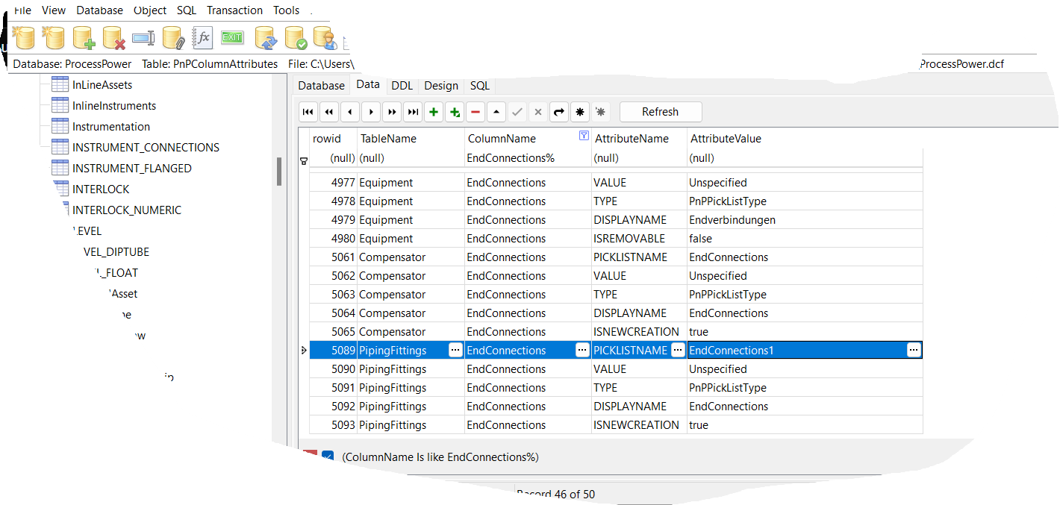Click the last record navigation arrow

[413, 111]
